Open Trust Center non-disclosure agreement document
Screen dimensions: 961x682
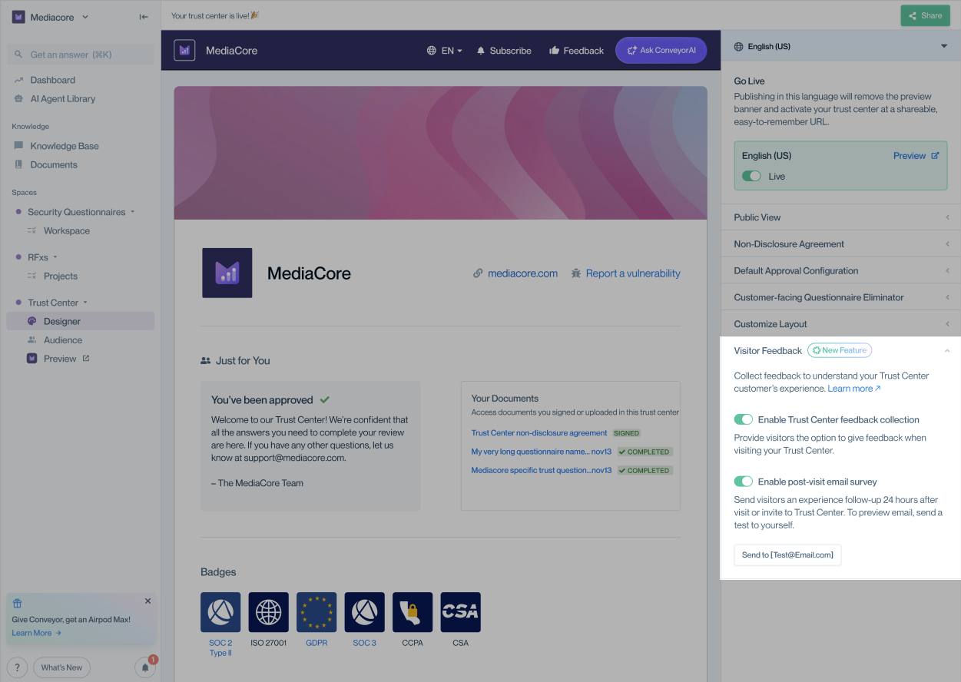tap(539, 433)
